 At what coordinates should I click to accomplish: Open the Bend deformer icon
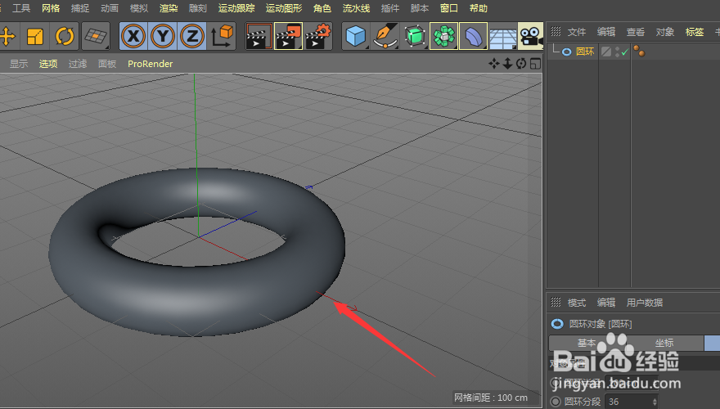(x=473, y=36)
